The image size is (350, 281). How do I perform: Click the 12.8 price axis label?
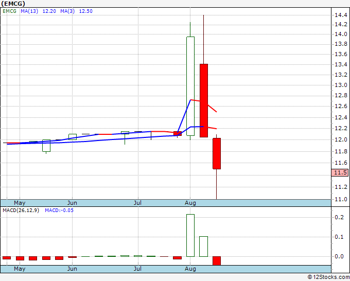(341, 96)
